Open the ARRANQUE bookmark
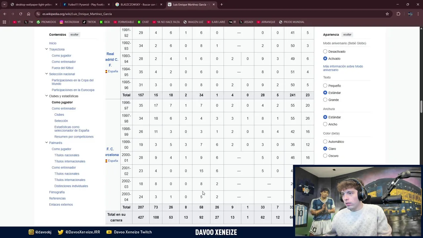The height and width of the screenshot is (238, 423). [266, 22]
